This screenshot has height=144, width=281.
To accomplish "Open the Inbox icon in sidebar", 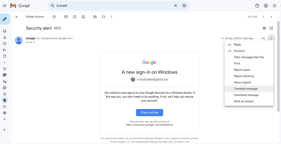I will [x=5, y=31].
